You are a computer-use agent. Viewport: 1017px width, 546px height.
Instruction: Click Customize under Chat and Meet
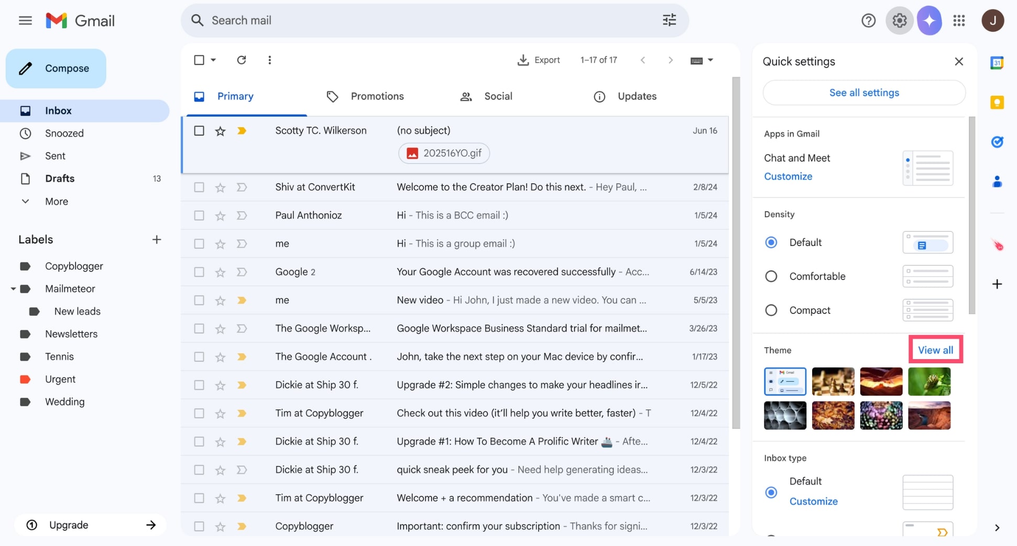pos(788,176)
